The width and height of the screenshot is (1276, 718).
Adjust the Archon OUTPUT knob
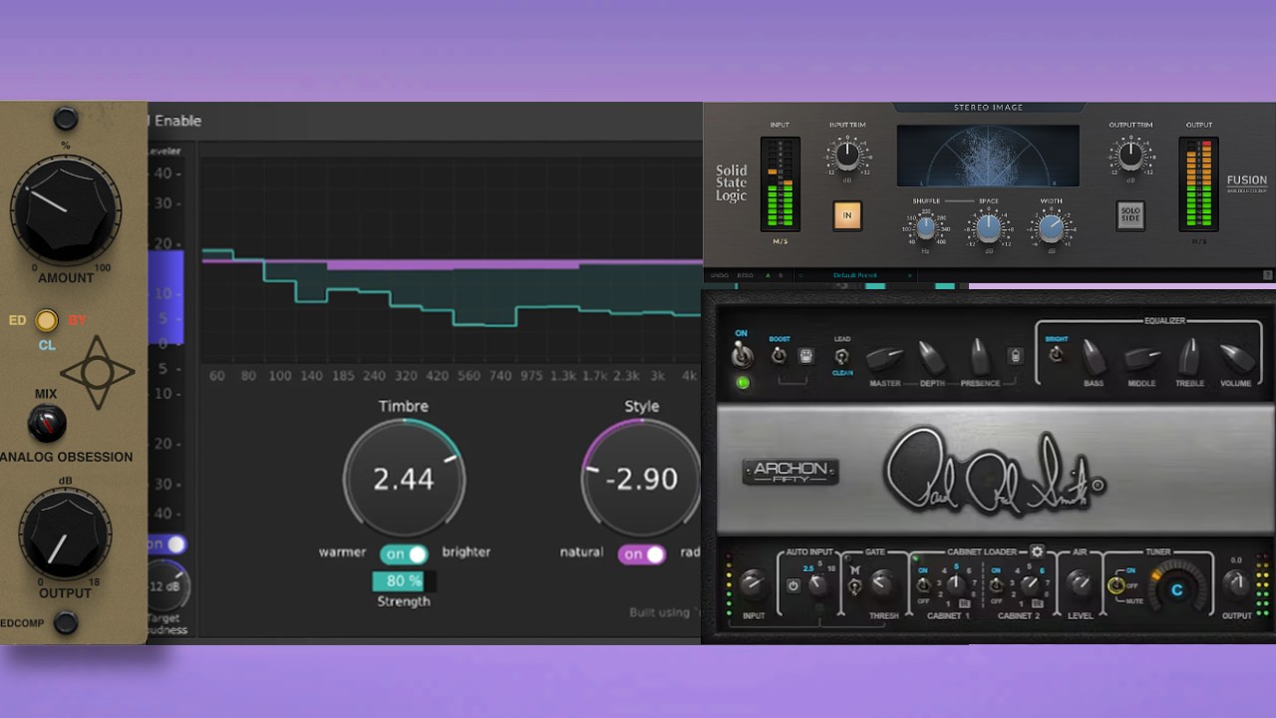[1236, 583]
